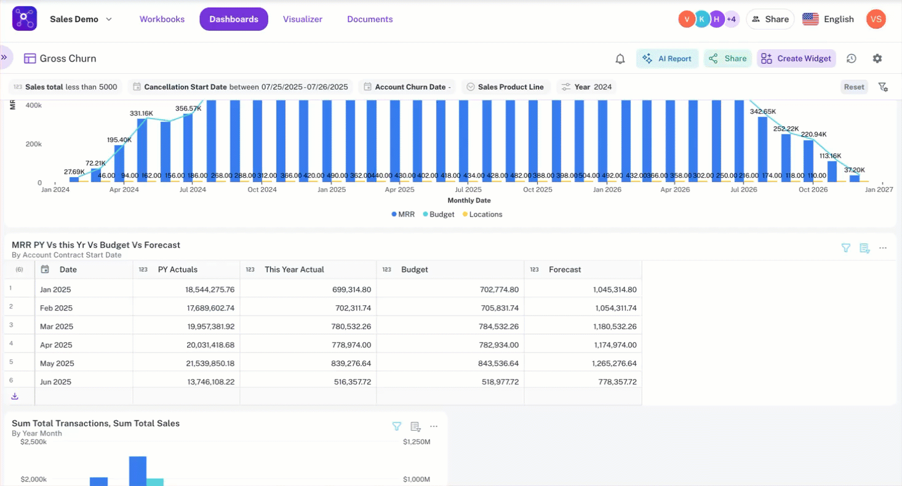Expand the collapsed left sidebar
This screenshot has height=486, width=902.
(4, 57)
